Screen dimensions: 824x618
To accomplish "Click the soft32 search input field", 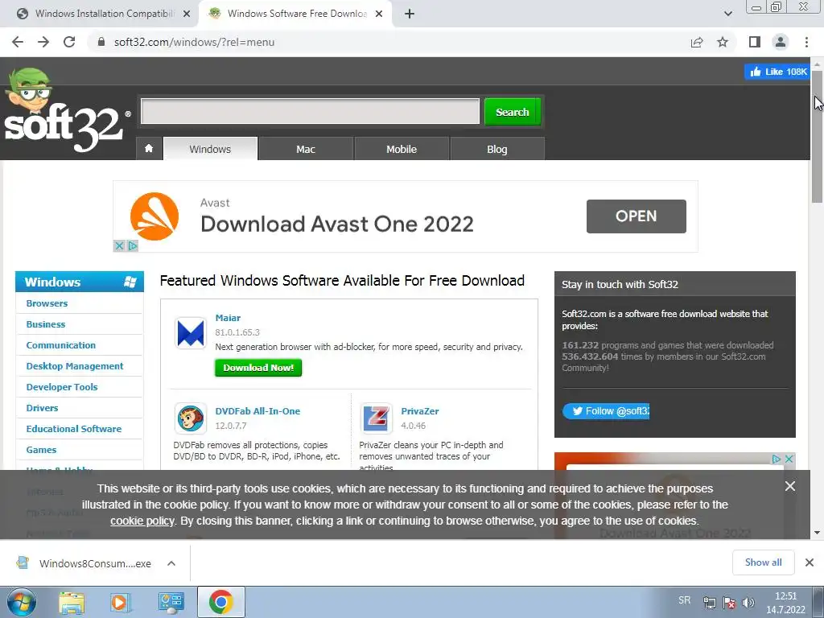I will click(310, 111).
